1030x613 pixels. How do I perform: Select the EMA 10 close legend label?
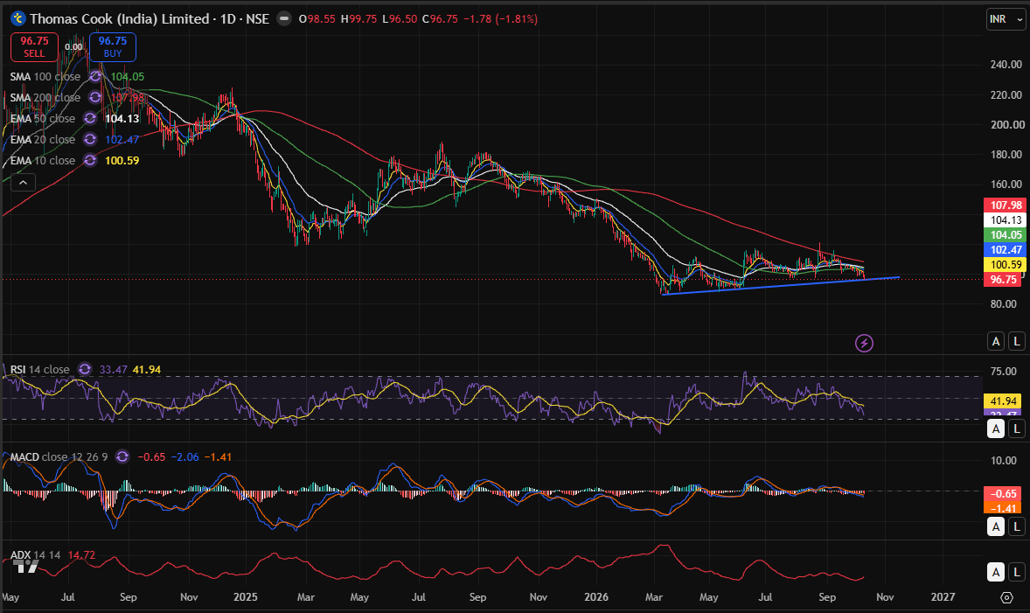(x=43, y=160)
